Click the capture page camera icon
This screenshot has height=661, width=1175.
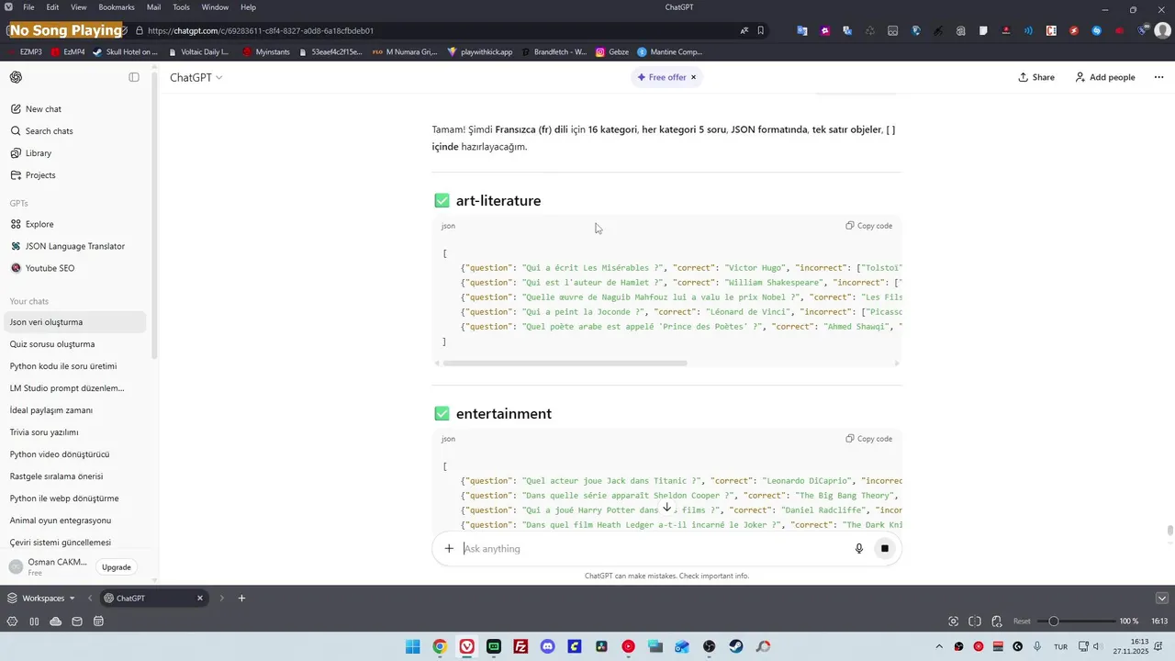[954, 622]
